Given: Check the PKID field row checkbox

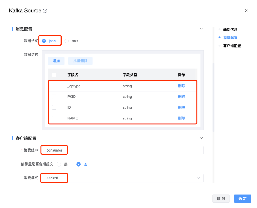Looking at the screenshot, I should point(54,97).
